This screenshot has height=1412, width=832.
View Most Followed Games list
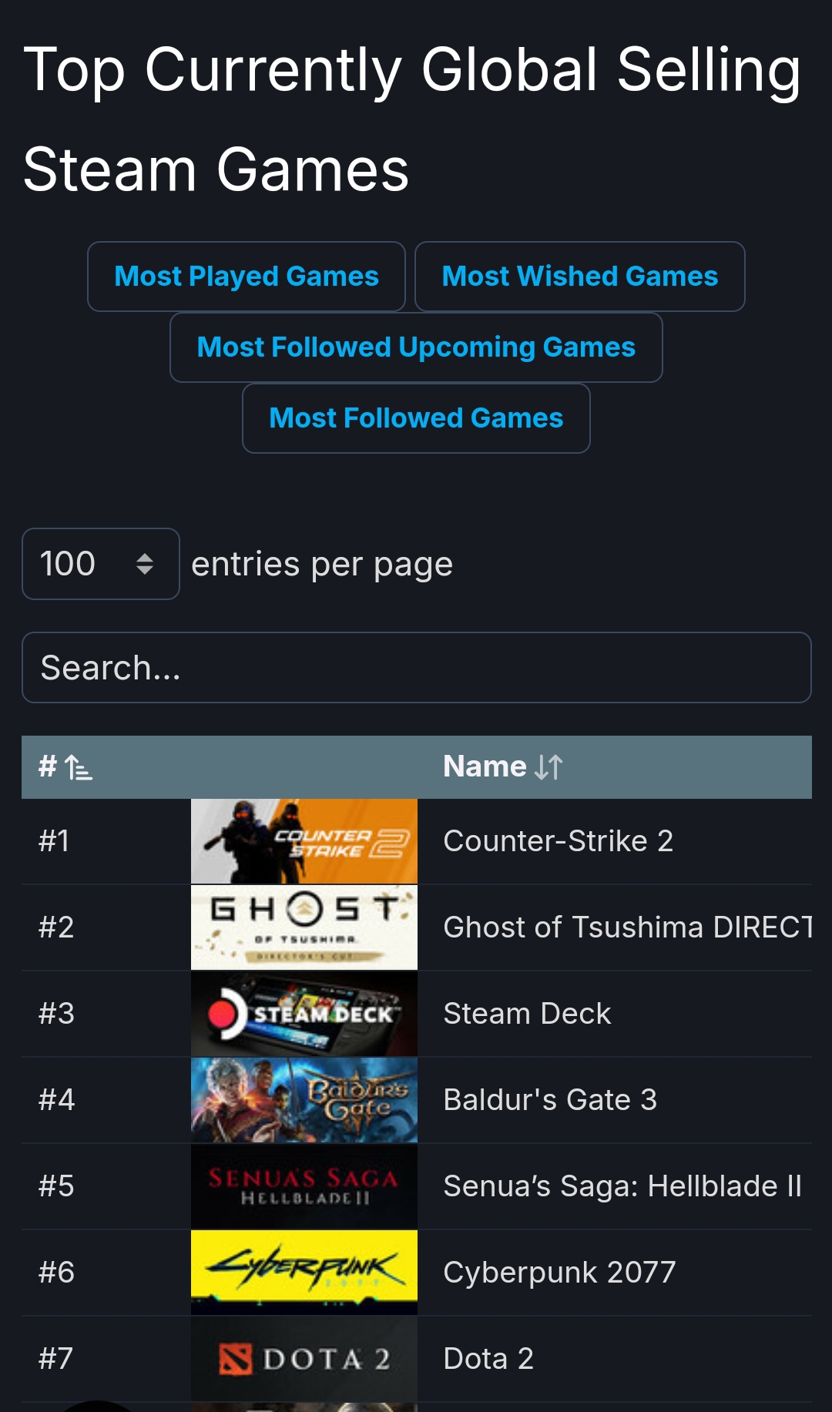click(416, 418)
